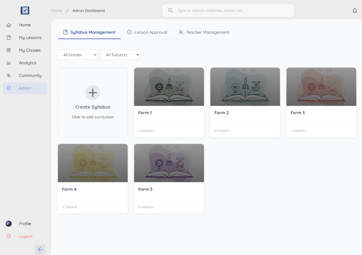Open the All Grades dropdown
Viewport: 362px width, 255px height.
(x=78, y=55)
